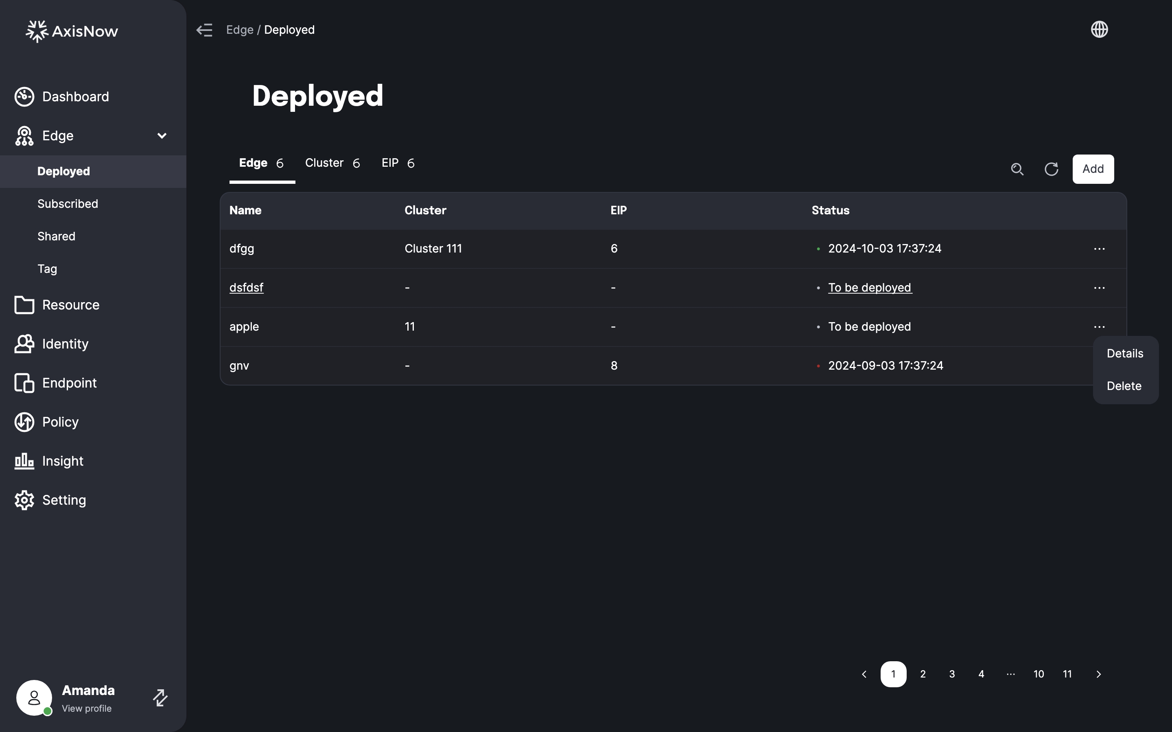The width and height of the screenshot is (1172, 732).
Task: Refresh the deployed edge list
Action: pyautogui.click(x=1051, y=169)
